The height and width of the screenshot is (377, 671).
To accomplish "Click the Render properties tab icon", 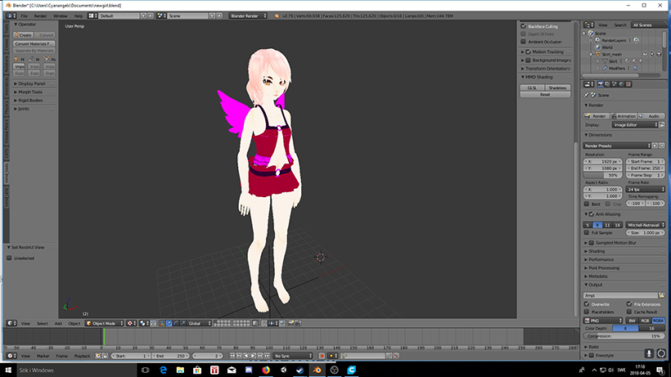I will 601,84.
